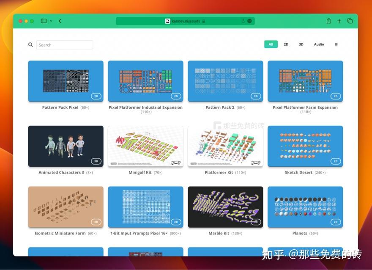Viewport: 372px width, 270px height.
Task: Focus the Search input field
Action: 65,44
